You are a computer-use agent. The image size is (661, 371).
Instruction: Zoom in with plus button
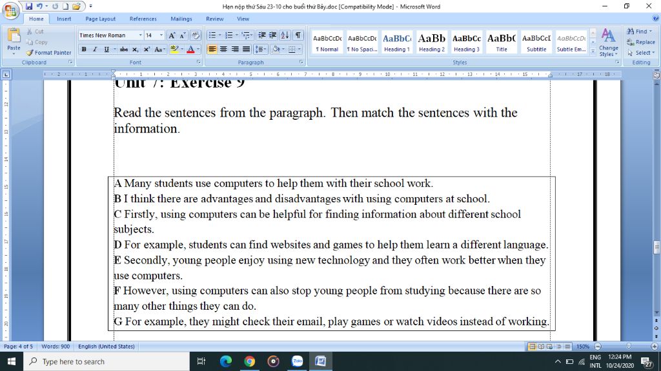[655, 347]
